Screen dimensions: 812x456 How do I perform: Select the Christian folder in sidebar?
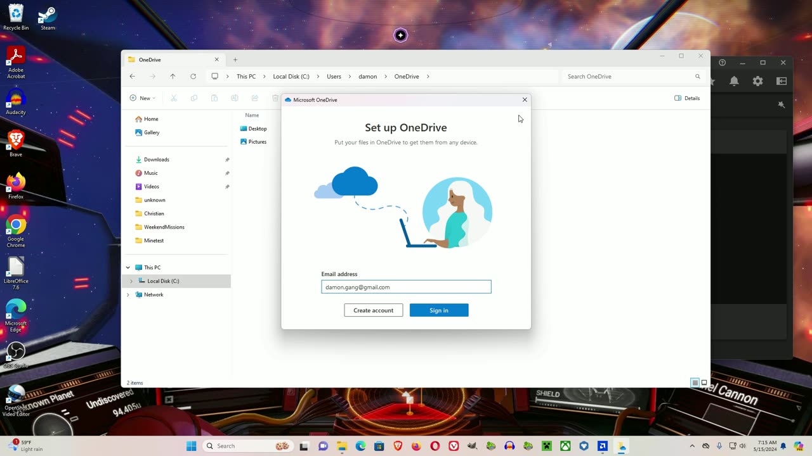pyautogui.click(x=154, y=213)
